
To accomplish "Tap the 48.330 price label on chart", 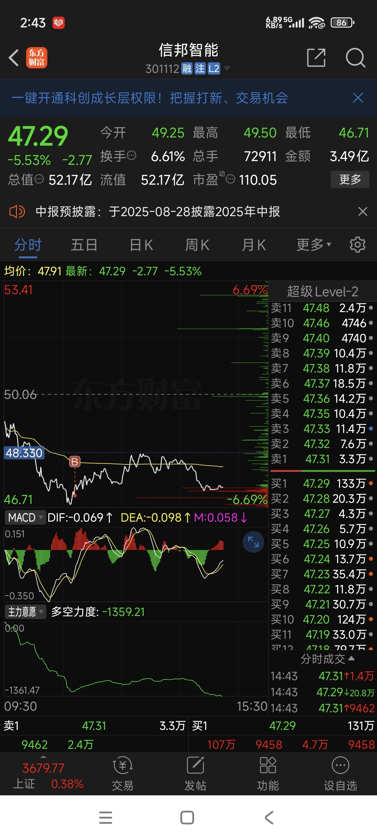I will pyautogui.click(x=24, y=453).
